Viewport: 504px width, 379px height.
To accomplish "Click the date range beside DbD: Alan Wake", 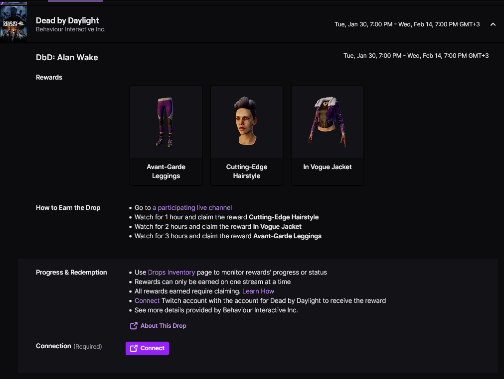I will click(416, 56).
